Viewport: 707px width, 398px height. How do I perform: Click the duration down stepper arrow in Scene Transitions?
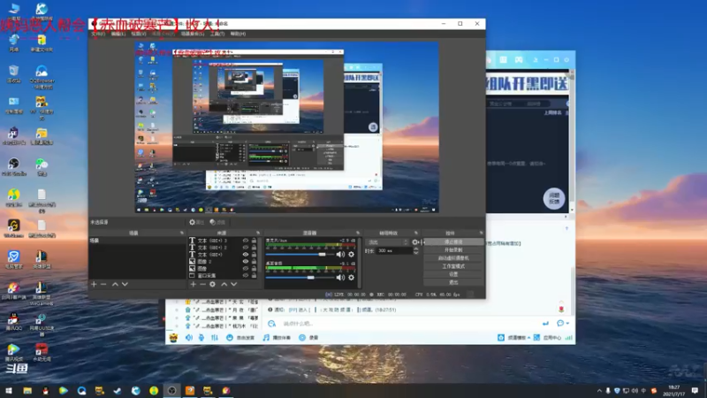point(415,253)
